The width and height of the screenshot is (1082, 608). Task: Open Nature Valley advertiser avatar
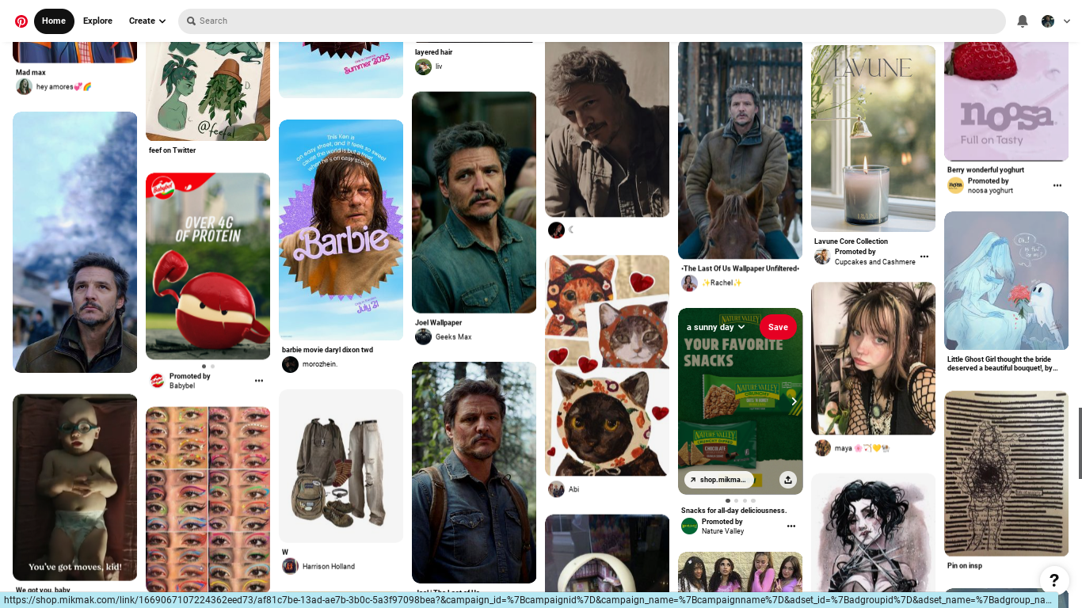(689, 526)
